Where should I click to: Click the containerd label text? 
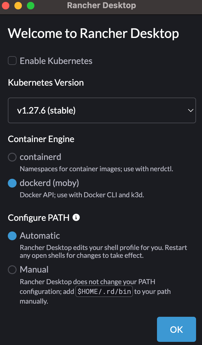(40, 157)
